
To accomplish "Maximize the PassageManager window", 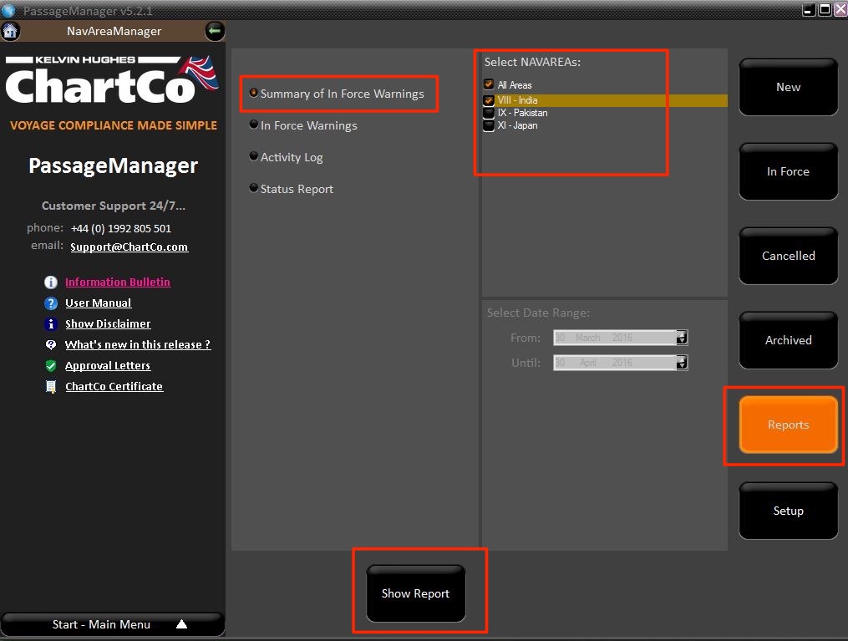I will tap(825, 10).
